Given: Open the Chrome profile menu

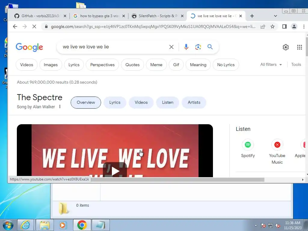Looking at the screenshot, I should tap(294, 26).
